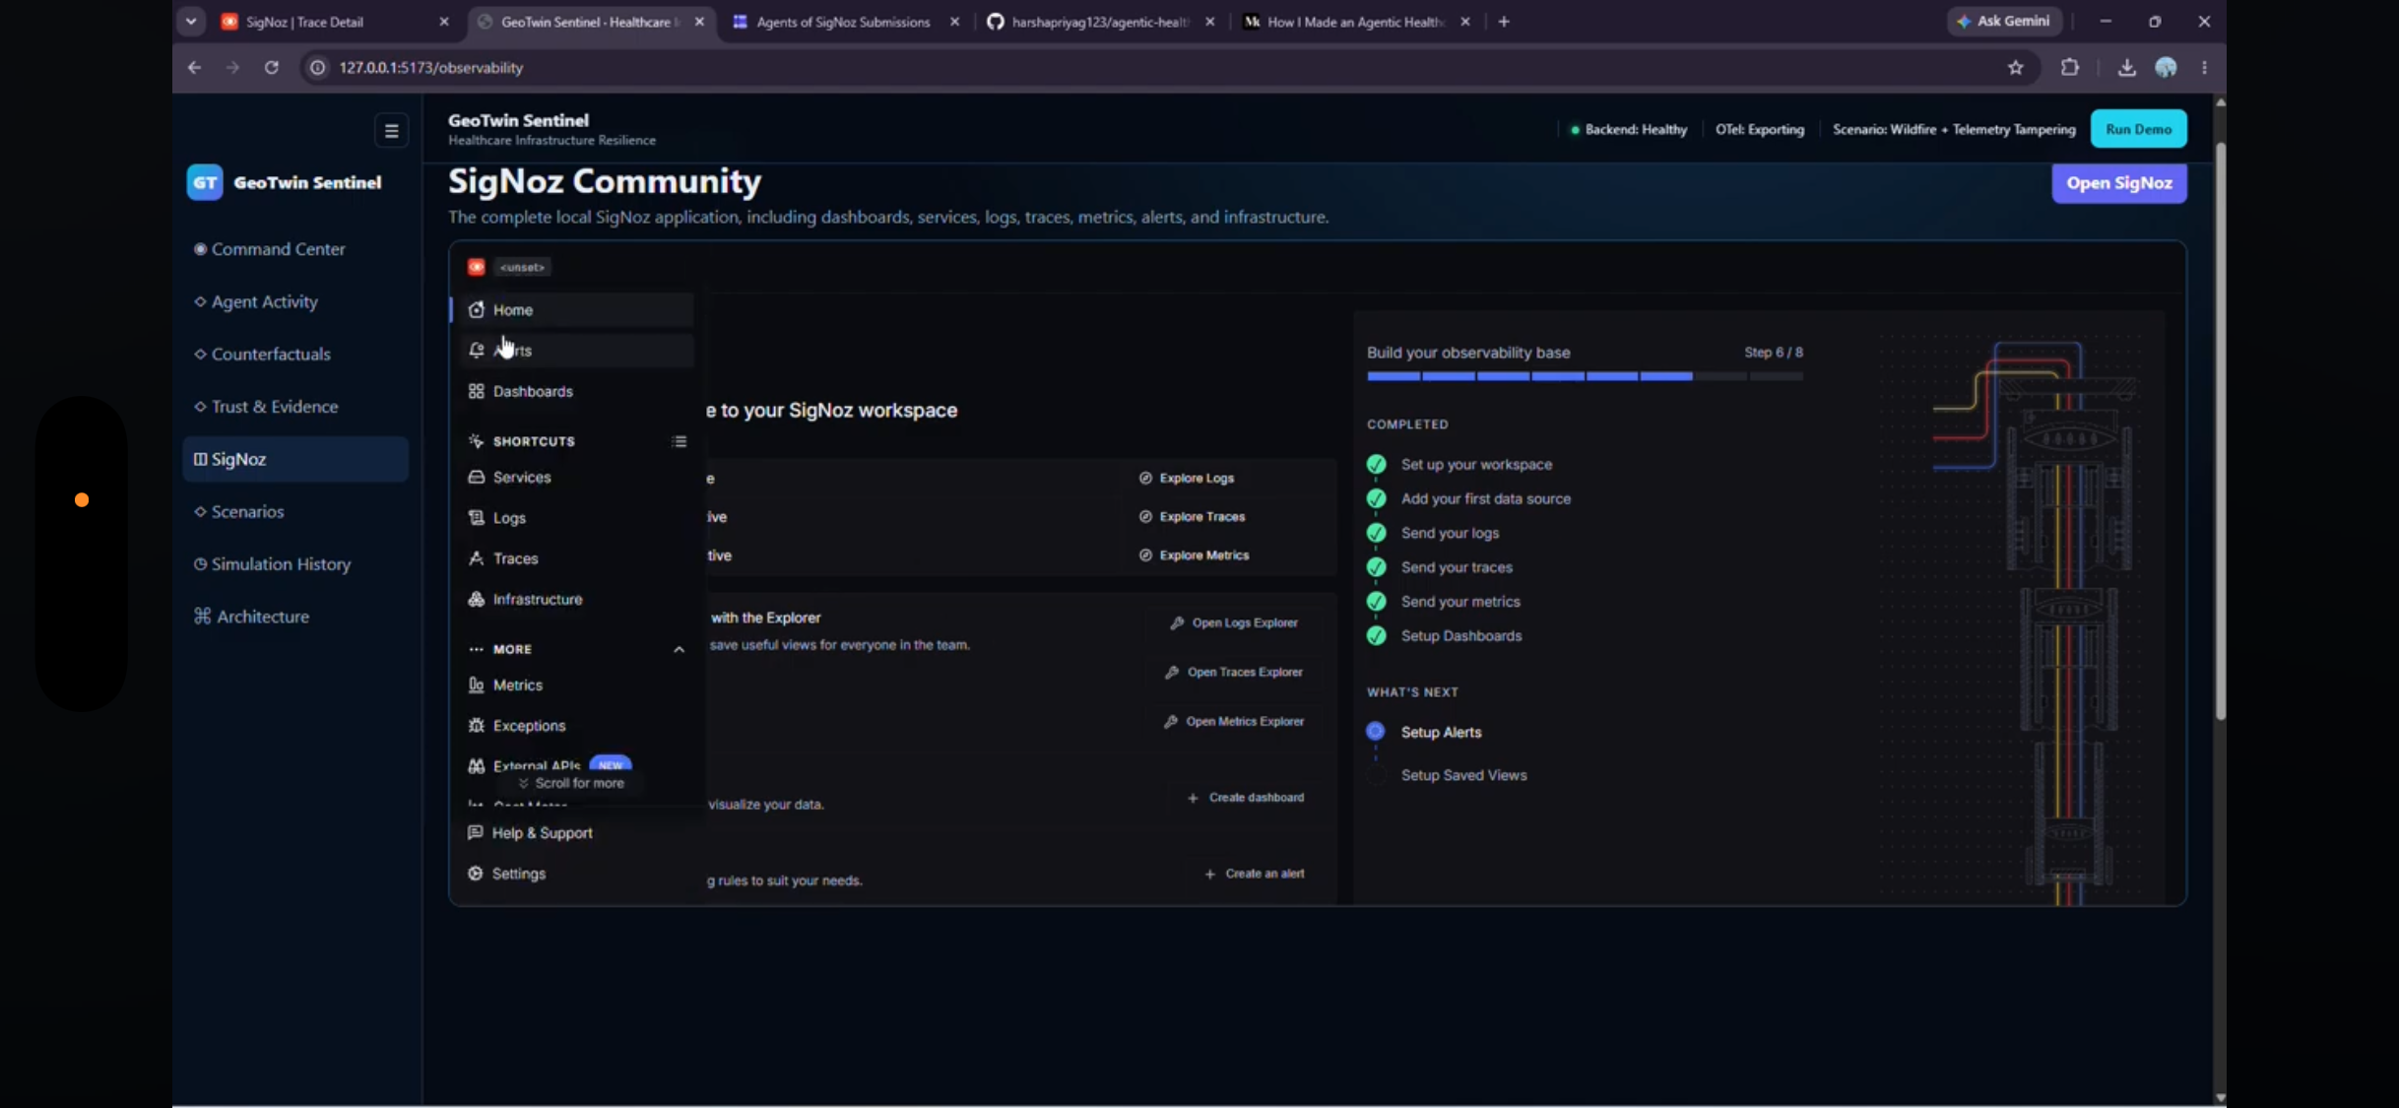The image size is (2399, 1108).
Task: Click the GT logo badge in sidebar
Action: [x=205, y=182]
